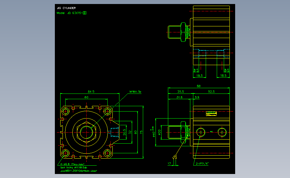Click the "75" overall height dimension
This screenshot has height=178, width=290.
pos(141,132)
